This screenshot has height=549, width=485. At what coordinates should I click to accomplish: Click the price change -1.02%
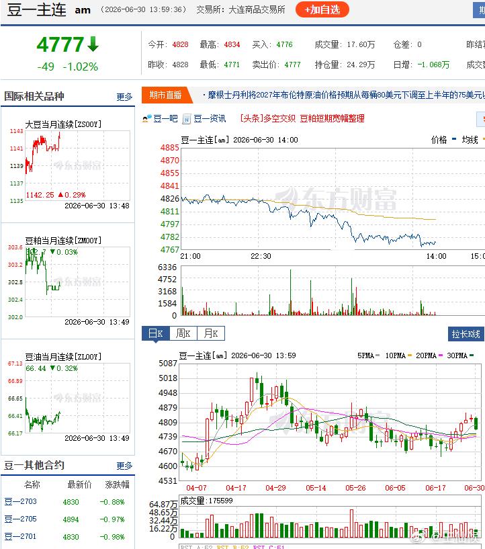point(81,67)
